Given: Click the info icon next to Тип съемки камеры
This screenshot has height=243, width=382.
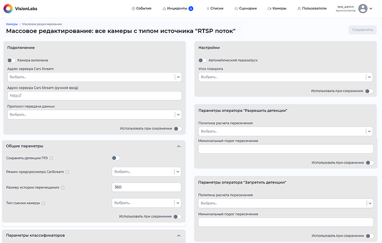Looking at the screenshot, I should (43, 203).
